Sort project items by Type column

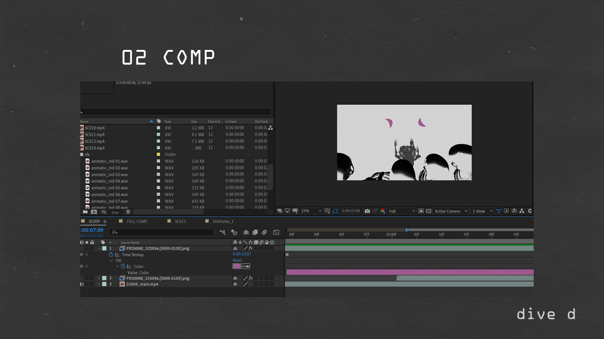pos(168,121)
